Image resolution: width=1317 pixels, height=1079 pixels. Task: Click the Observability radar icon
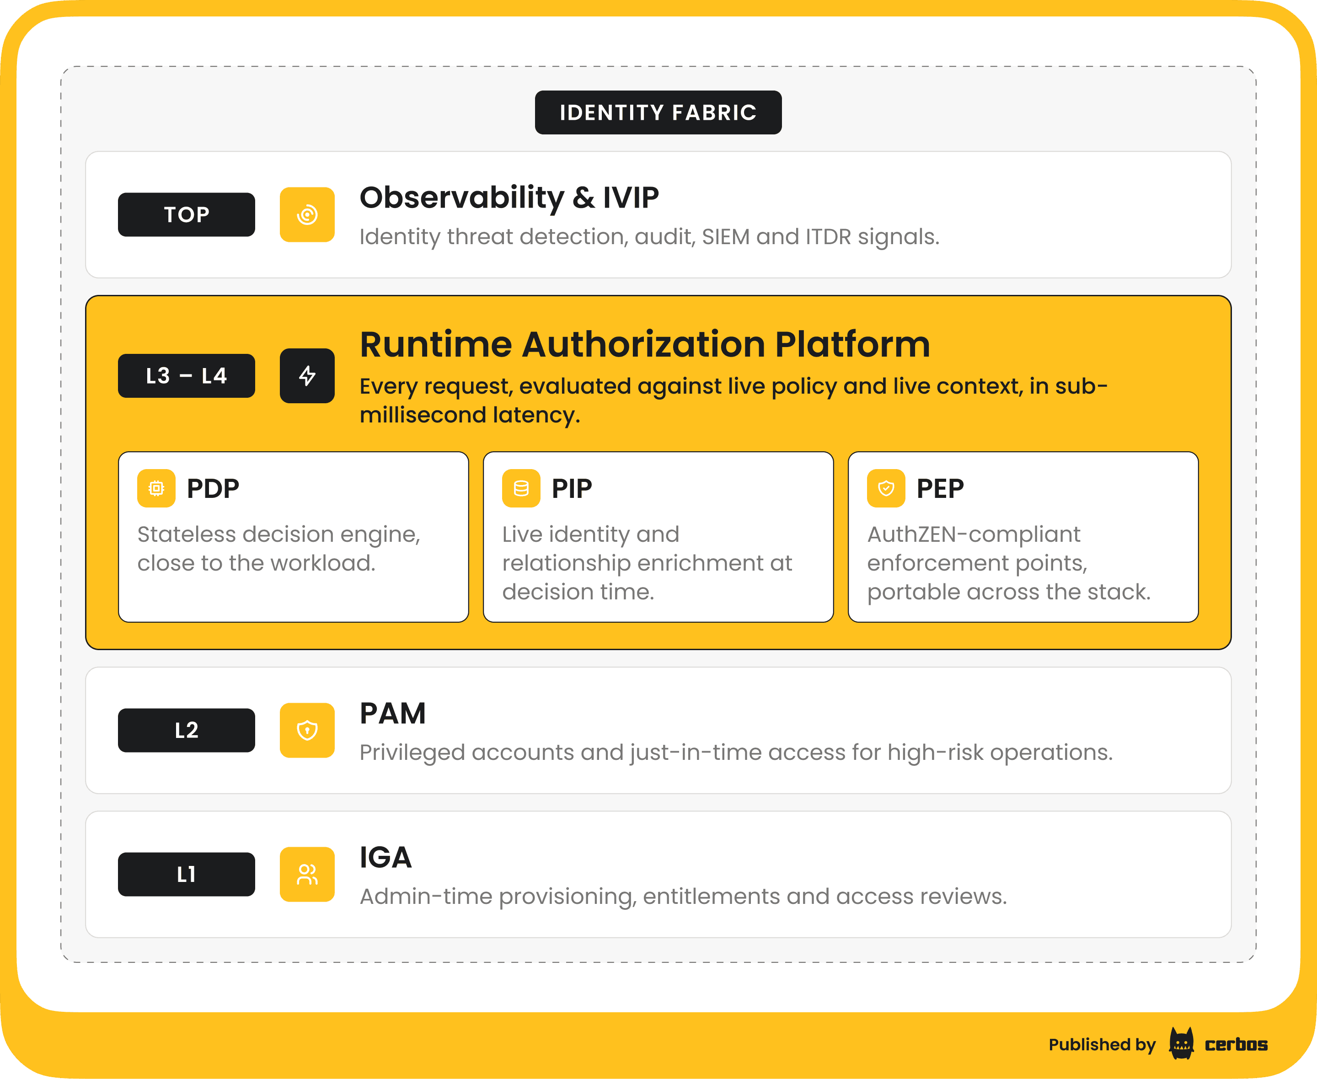(x=307, y=214)
